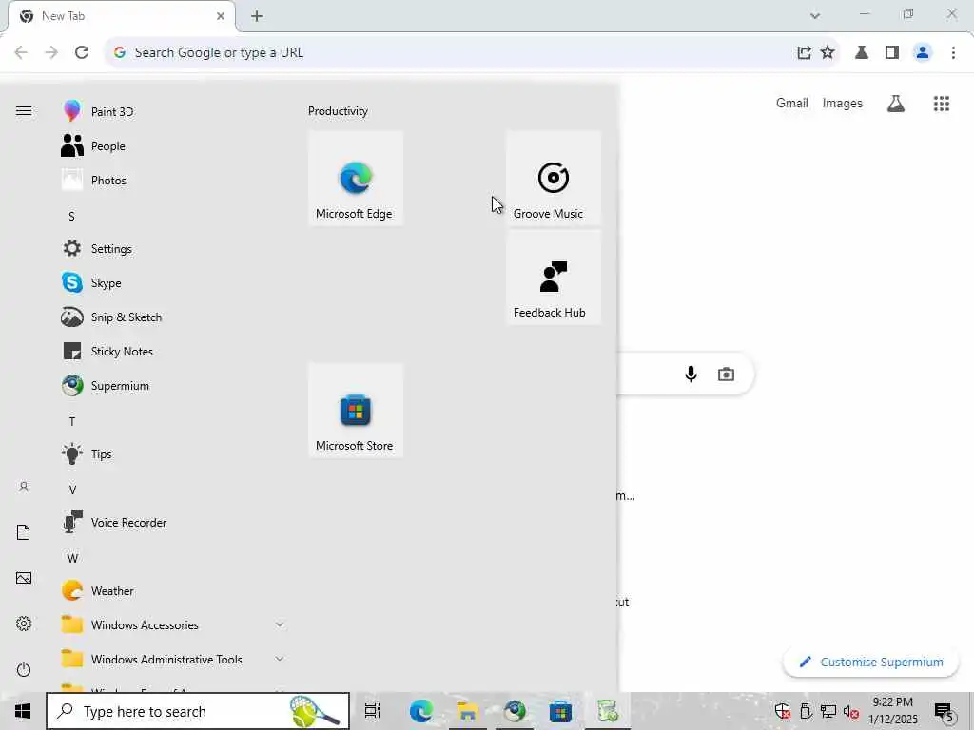Screen dimensions: 974x730
Task: Launch Skype from the Start menu
Action: 174,282
